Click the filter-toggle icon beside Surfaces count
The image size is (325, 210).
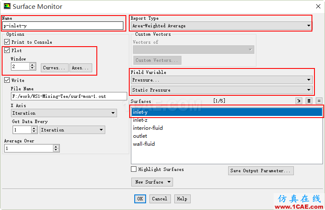[x=299, y=101]
